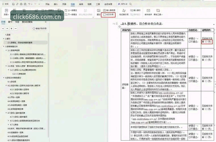Click the 群发工具 envelope icon
The height and width of the screenshot is (142, 216).
click(158, 11)
